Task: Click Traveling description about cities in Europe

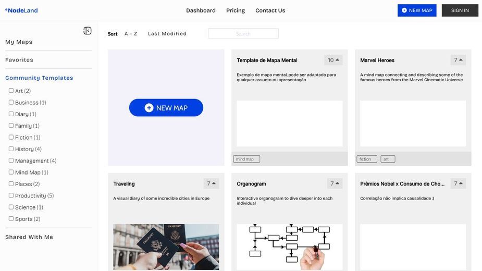Action: 161,199
